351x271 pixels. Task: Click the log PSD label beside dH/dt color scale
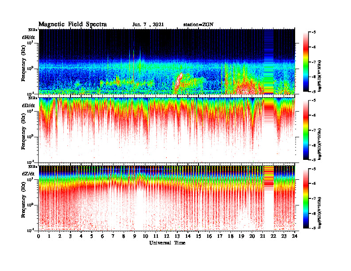320,76
